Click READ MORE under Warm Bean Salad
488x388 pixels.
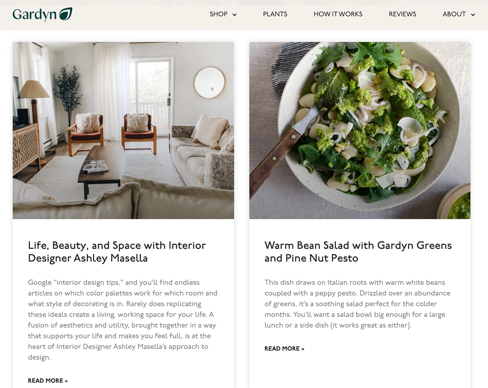pyautogui.click(x=284, y=349)
